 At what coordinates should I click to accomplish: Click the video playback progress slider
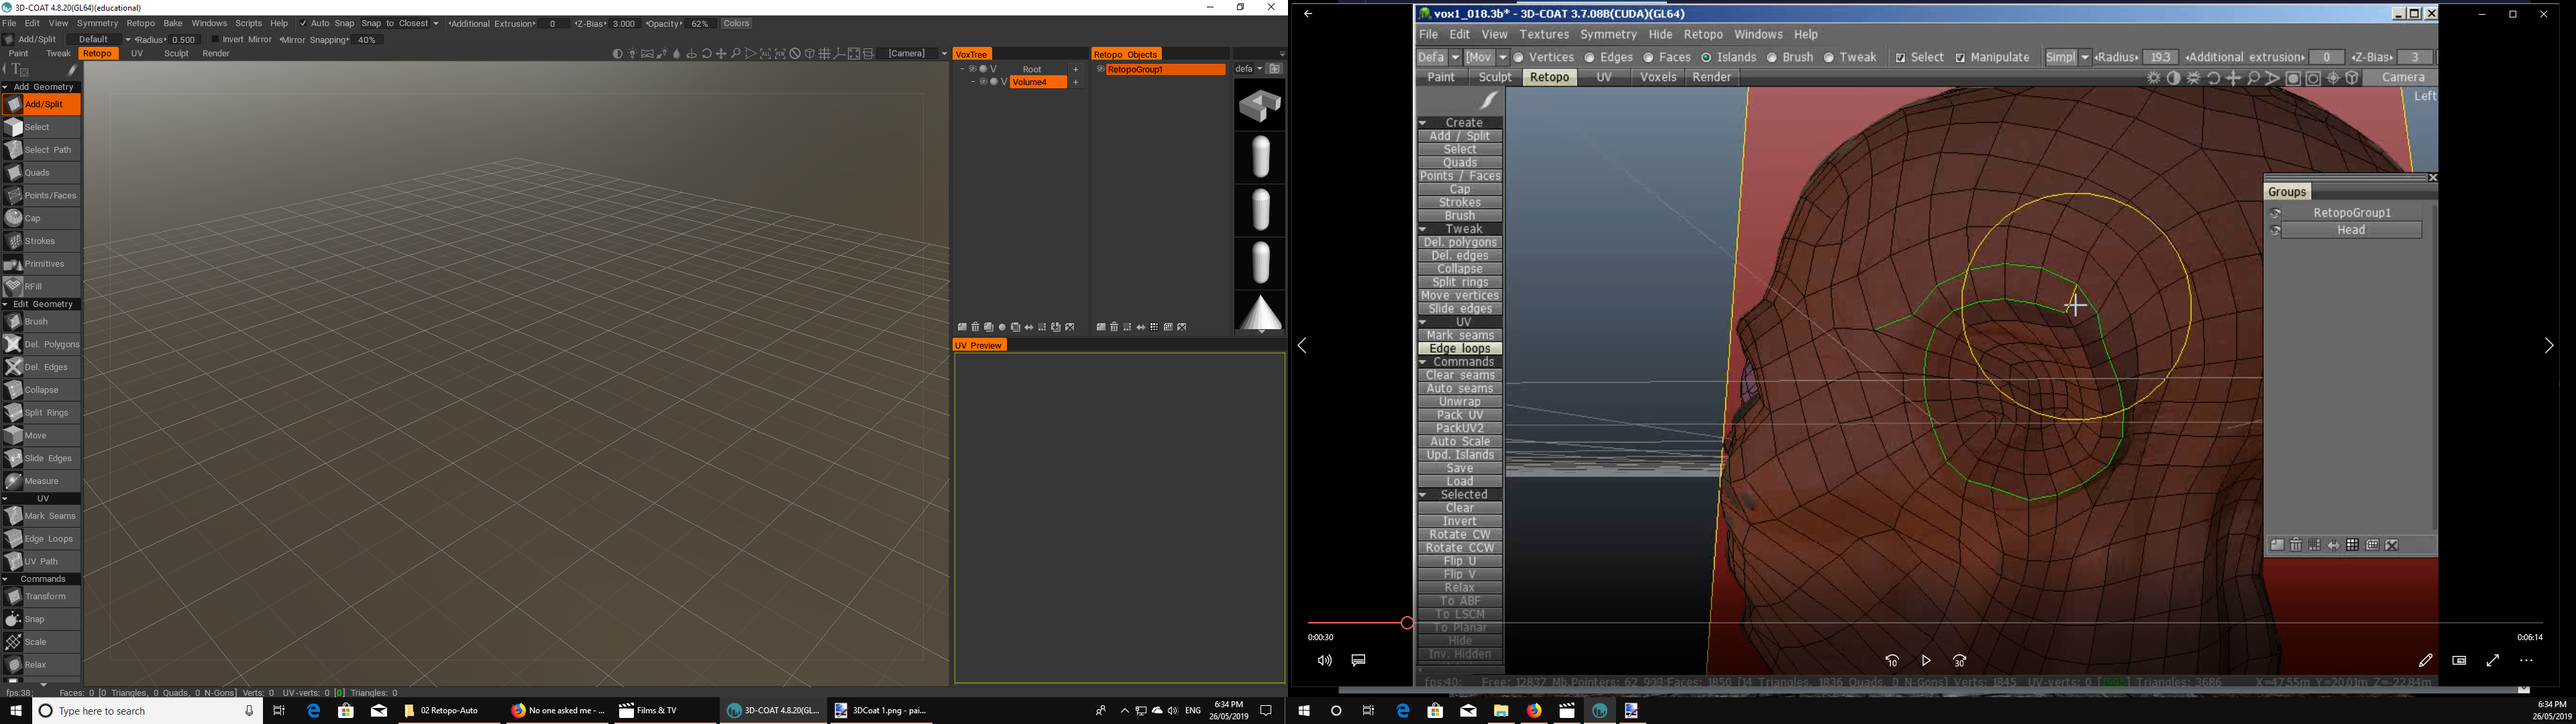(1407, 623)
